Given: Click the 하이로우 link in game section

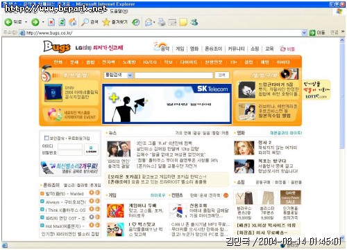Looking at the screenshot, I should tap(158, 195).
